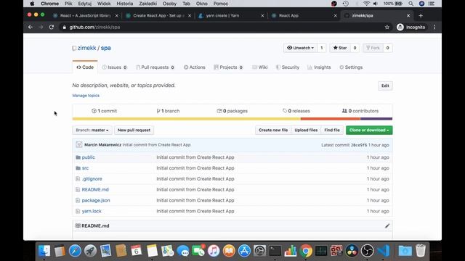The width and height of the screenshot is (465, 261).
Task: Launch Music app from dock
Action: pyautogui.click(x=214, y=251)
